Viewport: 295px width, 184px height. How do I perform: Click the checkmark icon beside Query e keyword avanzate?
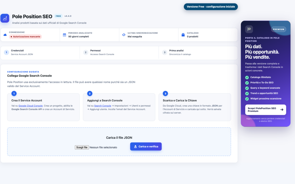click(x=247, y=88)
